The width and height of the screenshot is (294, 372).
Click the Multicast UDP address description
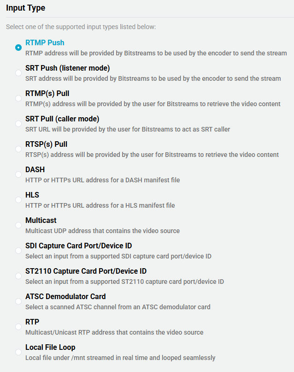[102, 231]
